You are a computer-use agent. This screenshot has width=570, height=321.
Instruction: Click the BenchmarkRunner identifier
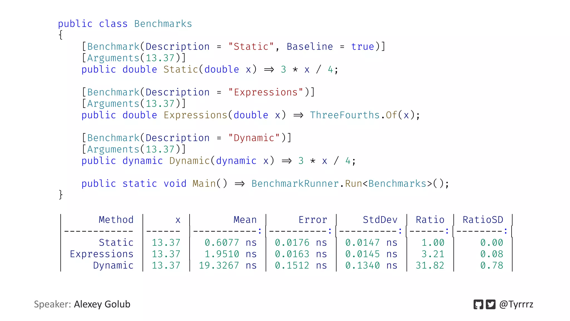click(x=295, y=184)
